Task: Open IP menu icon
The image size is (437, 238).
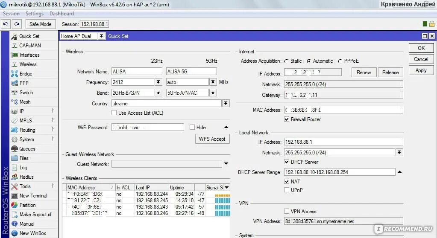Action: tap(14, 111)
